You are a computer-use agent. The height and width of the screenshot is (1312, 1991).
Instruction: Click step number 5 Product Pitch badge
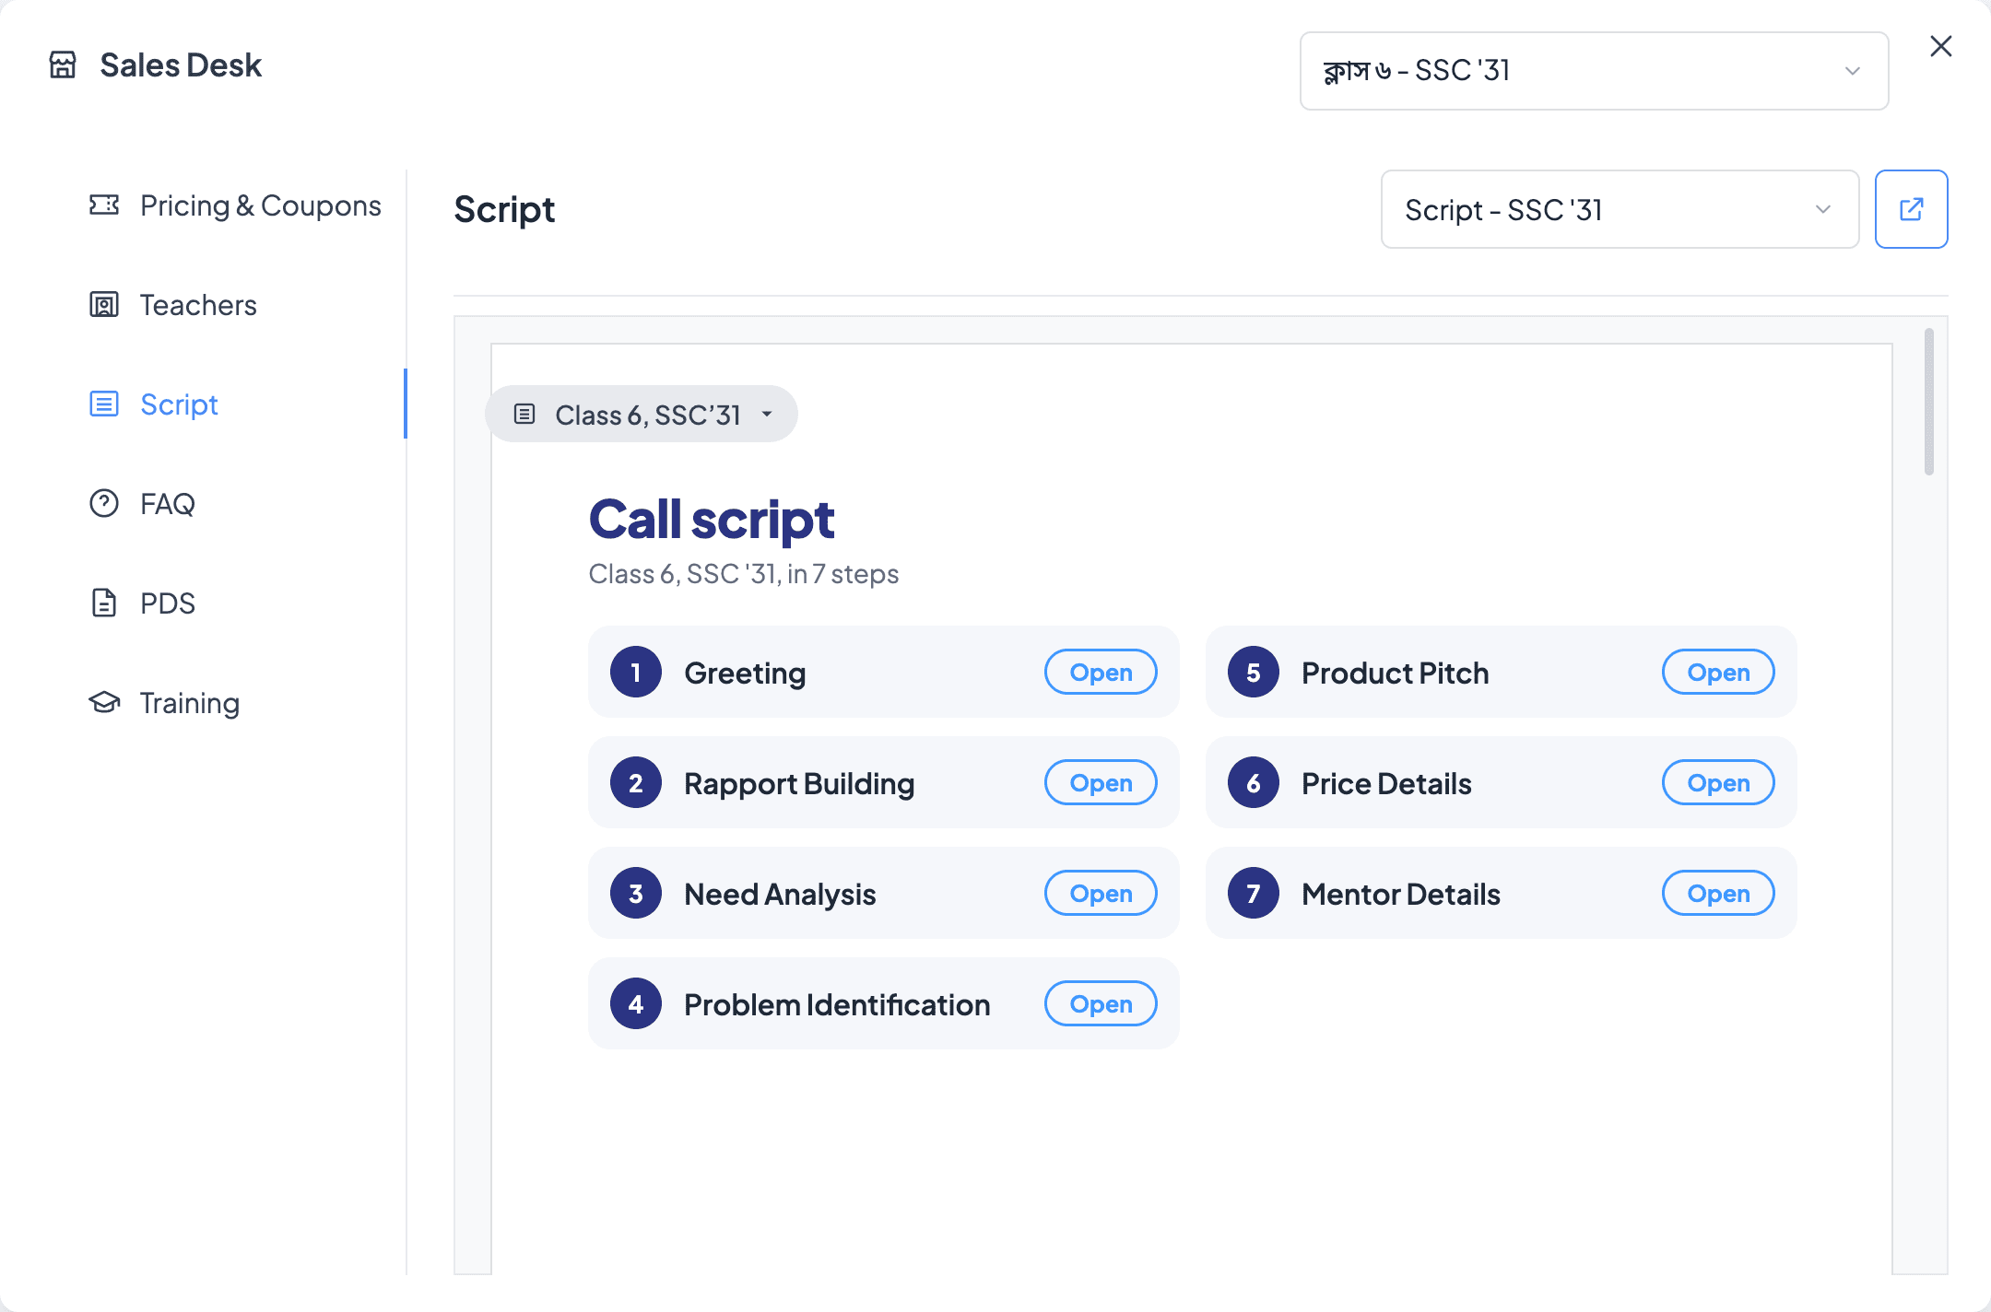[1254, 672]
